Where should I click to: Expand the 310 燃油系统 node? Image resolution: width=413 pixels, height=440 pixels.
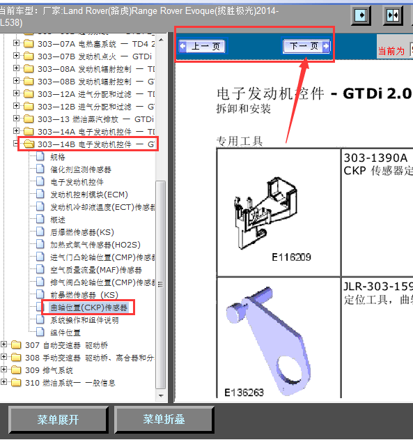3,382
